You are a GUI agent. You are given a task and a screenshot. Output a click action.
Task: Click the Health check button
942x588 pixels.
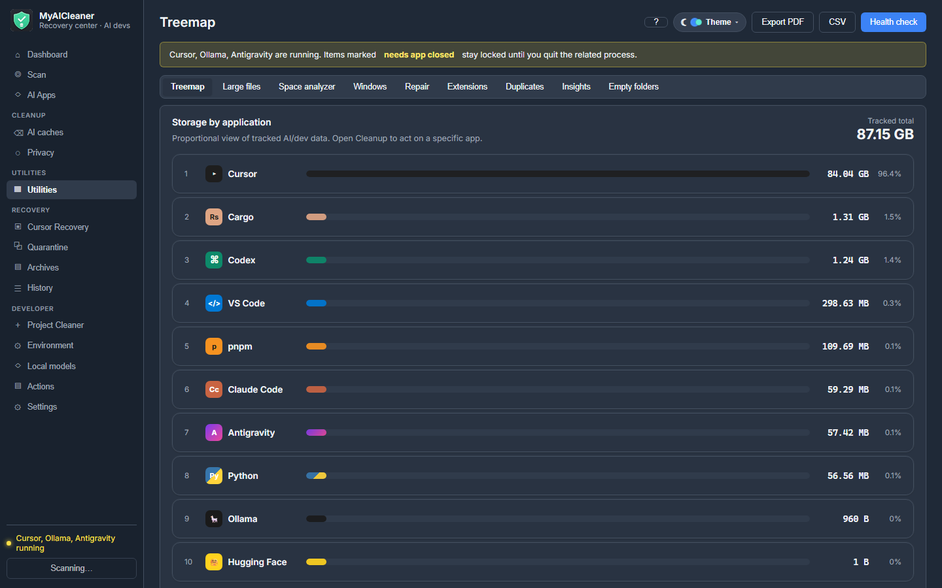tap(893, 22)
